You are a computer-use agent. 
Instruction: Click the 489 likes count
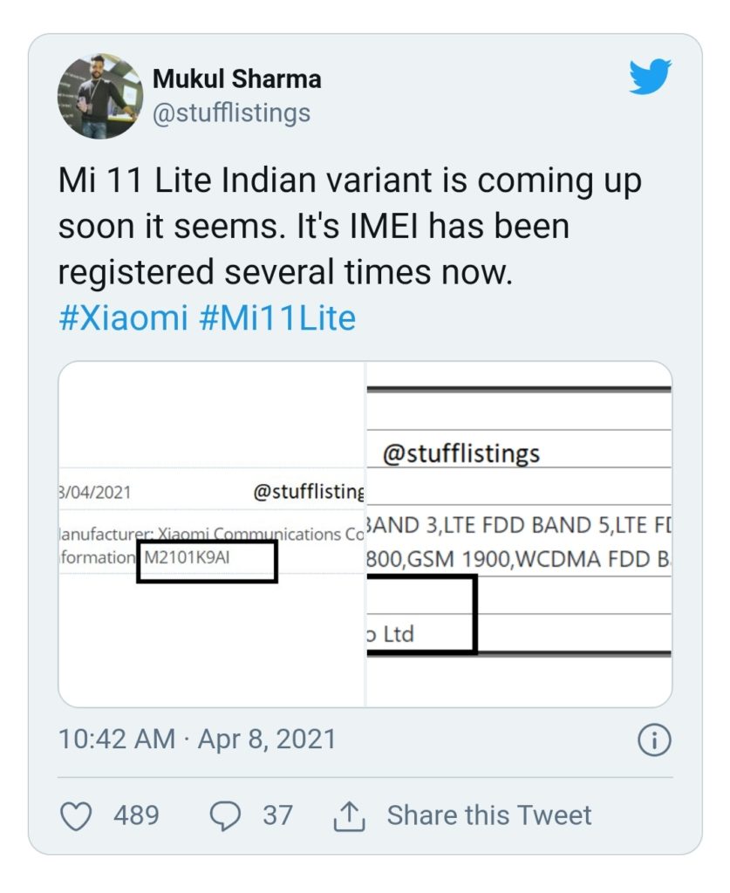136,815
